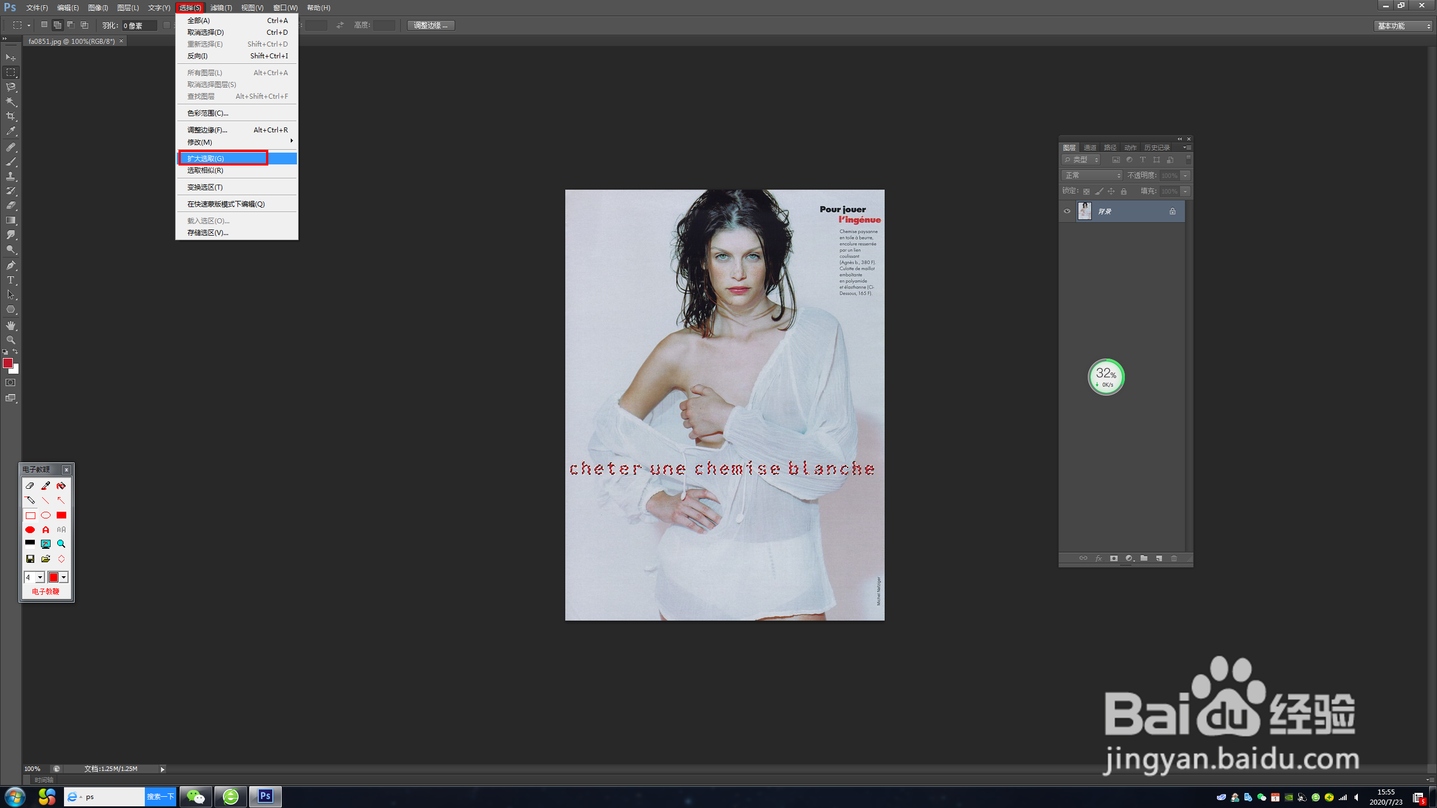Toggle lock transparent pixels icon
This screenshot has height=808, width=1437.
click(x=1086, y=191)
